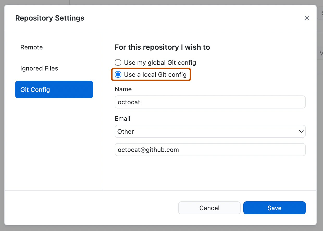The height and width of the screenshot is (231, 323).
Task: Close the Repository Settings dialog
Action: pyautogui.click(x=307, y=18)
